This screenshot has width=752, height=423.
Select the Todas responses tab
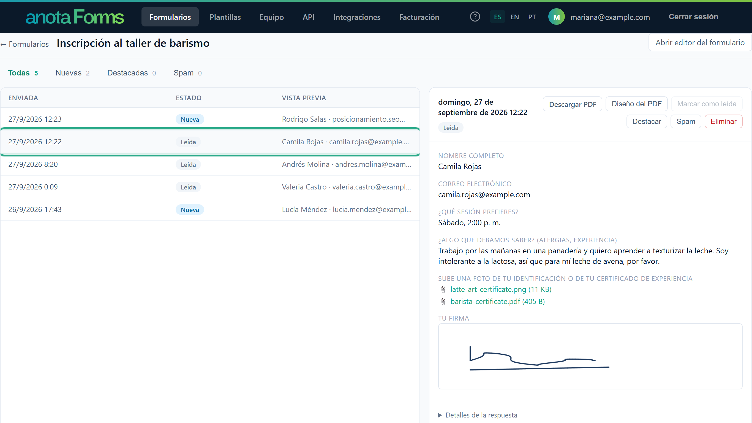click(23, 73)
